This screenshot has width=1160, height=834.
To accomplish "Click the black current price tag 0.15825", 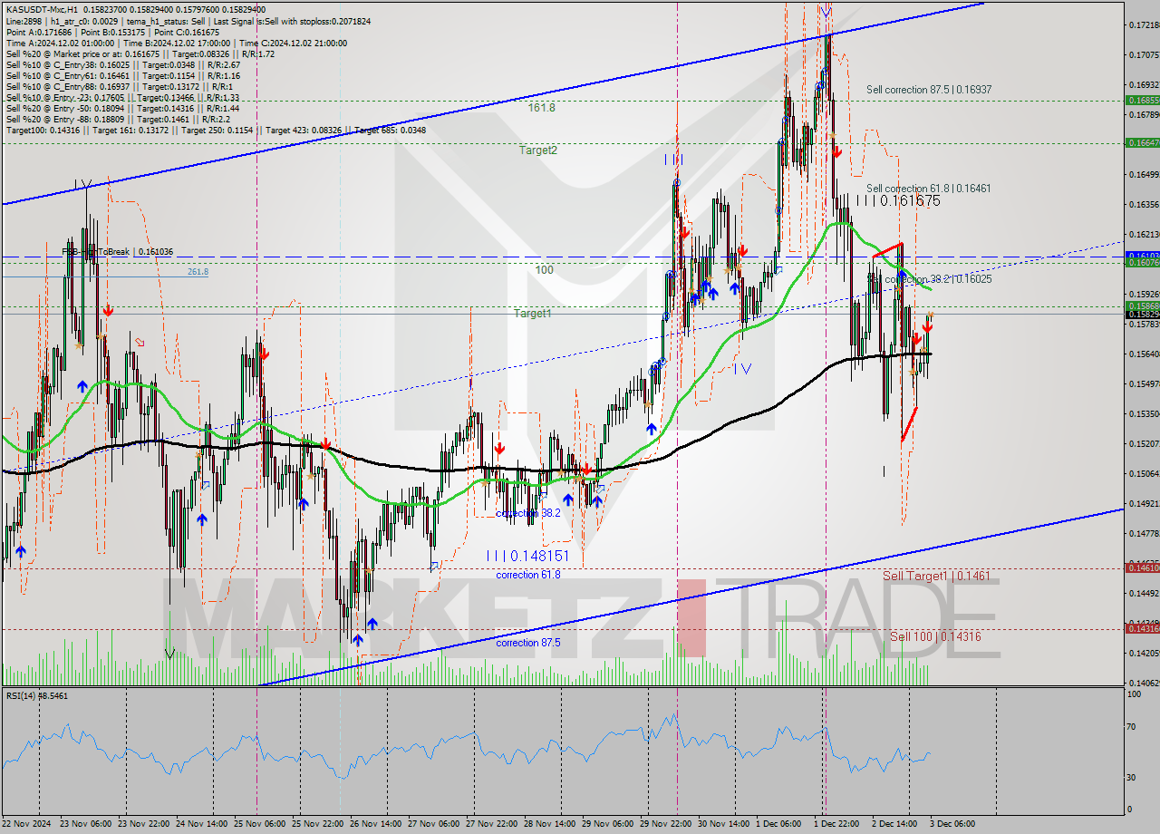I will (1142, 314).
